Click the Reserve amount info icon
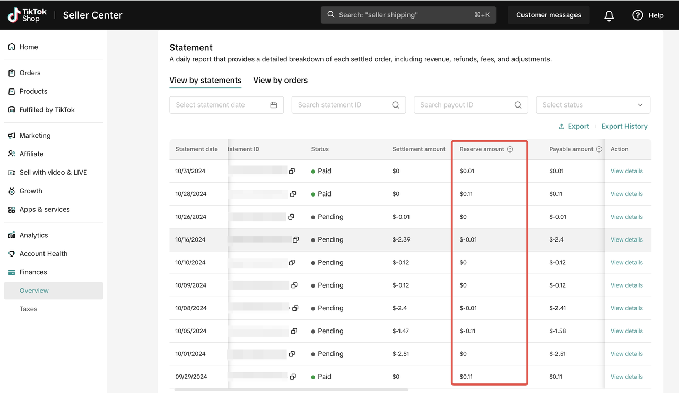The image size is (679, 393). (510, 149)
